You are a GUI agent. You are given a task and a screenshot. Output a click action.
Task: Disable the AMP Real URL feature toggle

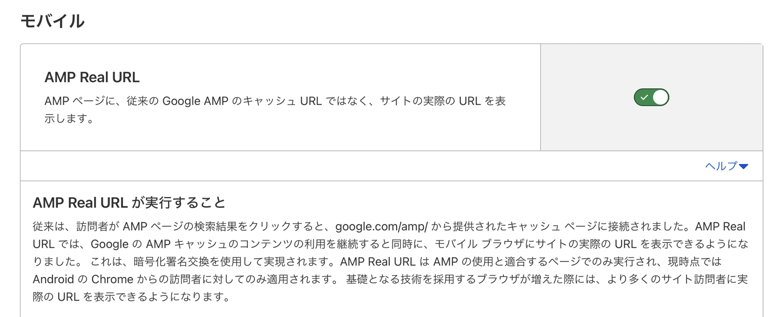pos(652,97)
